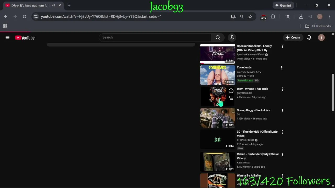Open options for Wanna Be A Baller
This screenshot has width=335, height=188.
pos(282,176)
